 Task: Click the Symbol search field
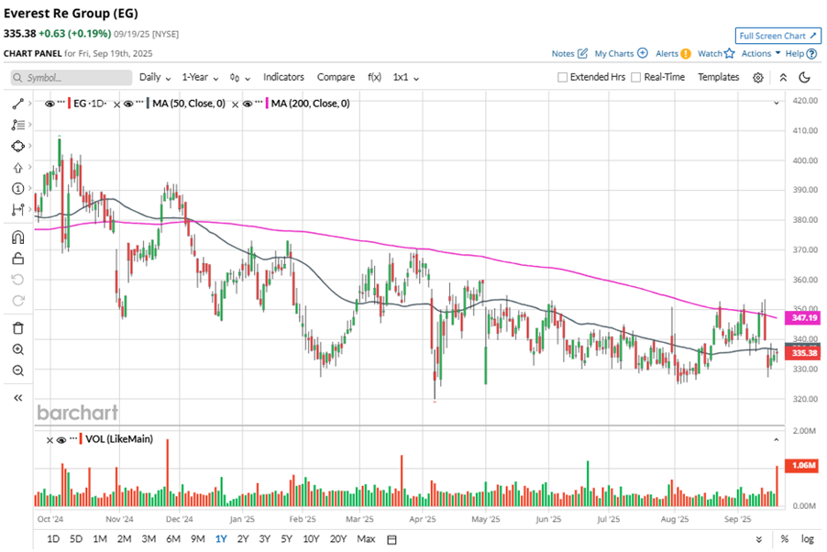[x=72, y=78]
